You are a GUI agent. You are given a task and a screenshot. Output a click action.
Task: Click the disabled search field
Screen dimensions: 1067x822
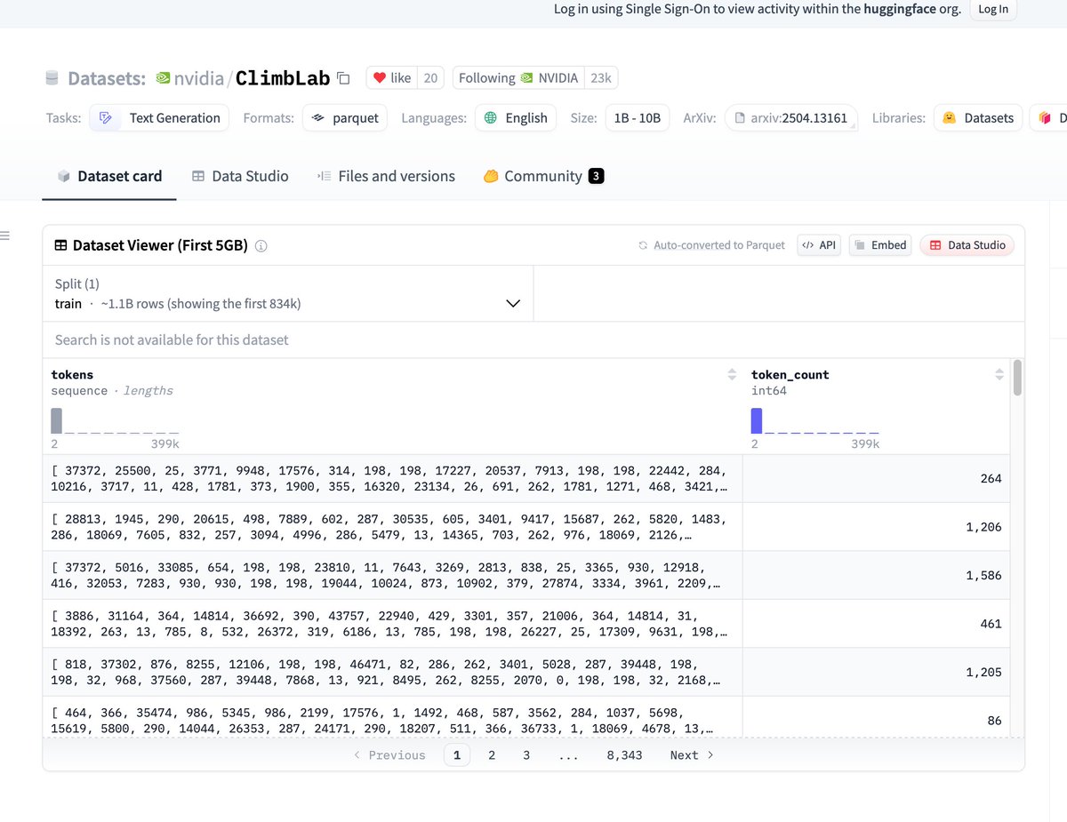[x=533, y=340]
